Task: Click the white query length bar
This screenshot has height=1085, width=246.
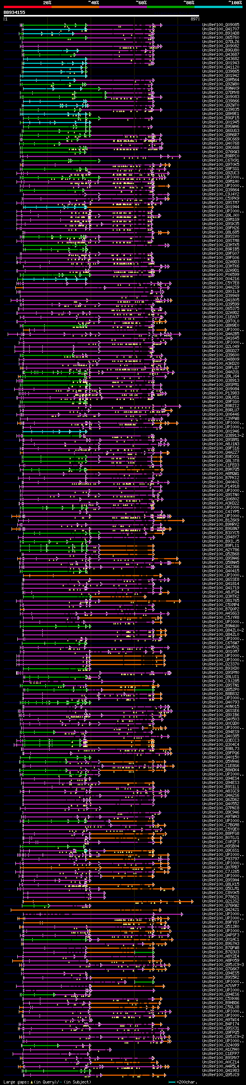Action: (101, 16)
